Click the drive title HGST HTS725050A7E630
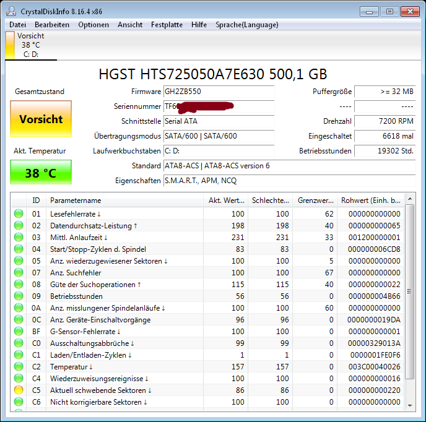Screen dimensions: 426x422 [213, 74]
